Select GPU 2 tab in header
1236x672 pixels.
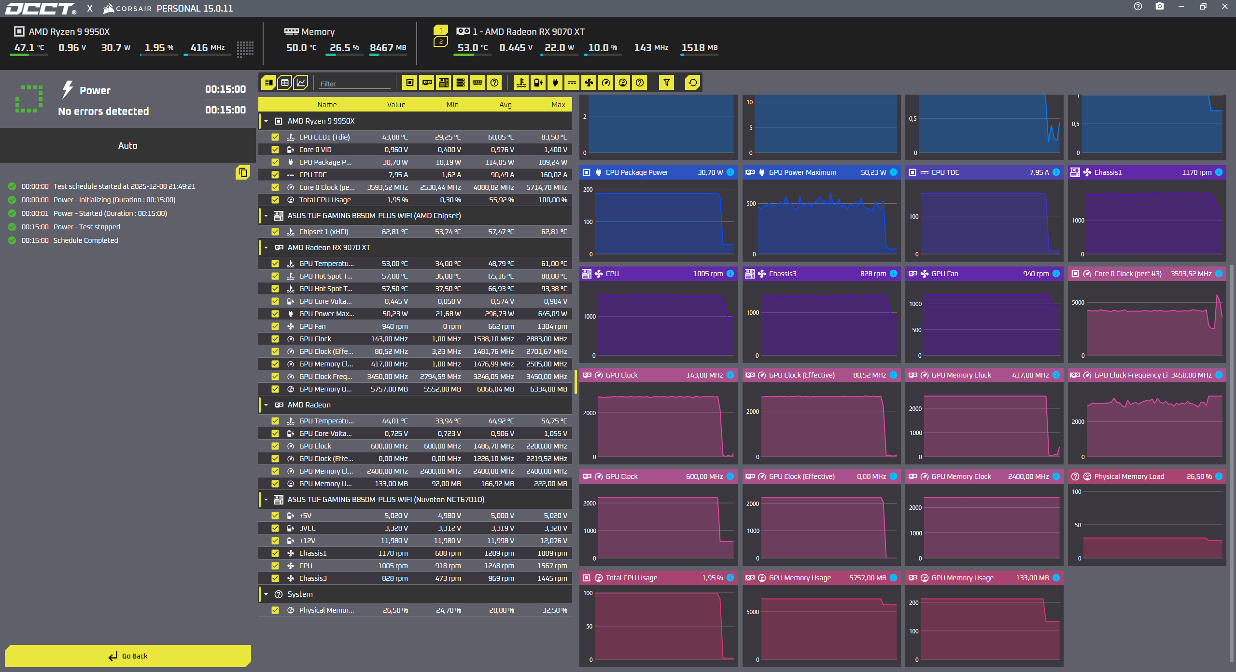point(441,42)
